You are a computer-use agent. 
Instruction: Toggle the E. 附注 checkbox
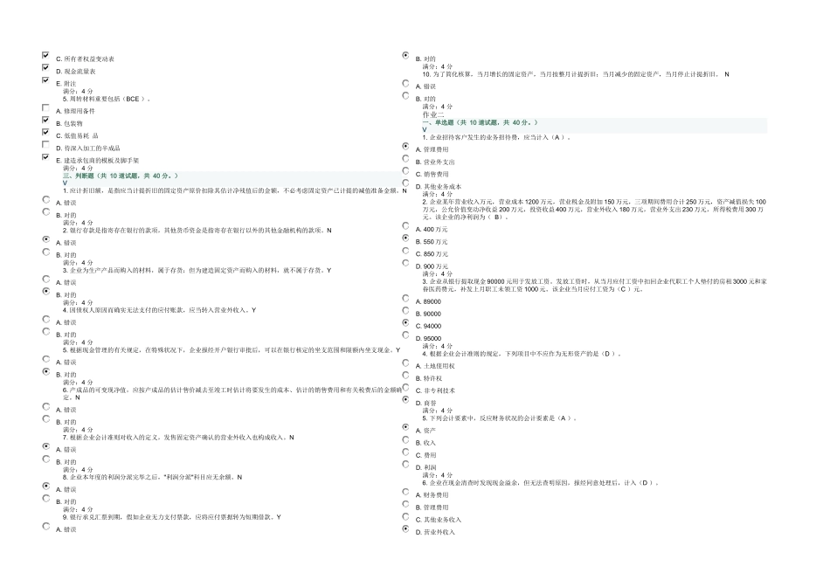click(45, 80)
